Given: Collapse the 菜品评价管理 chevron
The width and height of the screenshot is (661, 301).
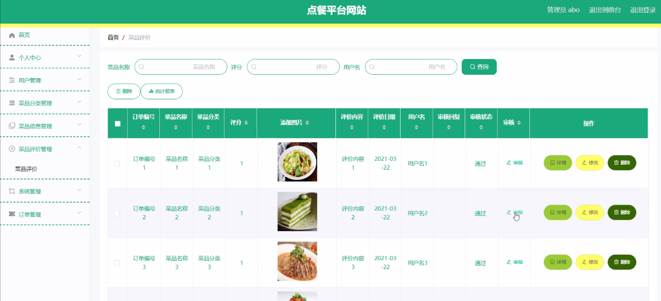Looking at the screenshot, I should coord(79,148).
